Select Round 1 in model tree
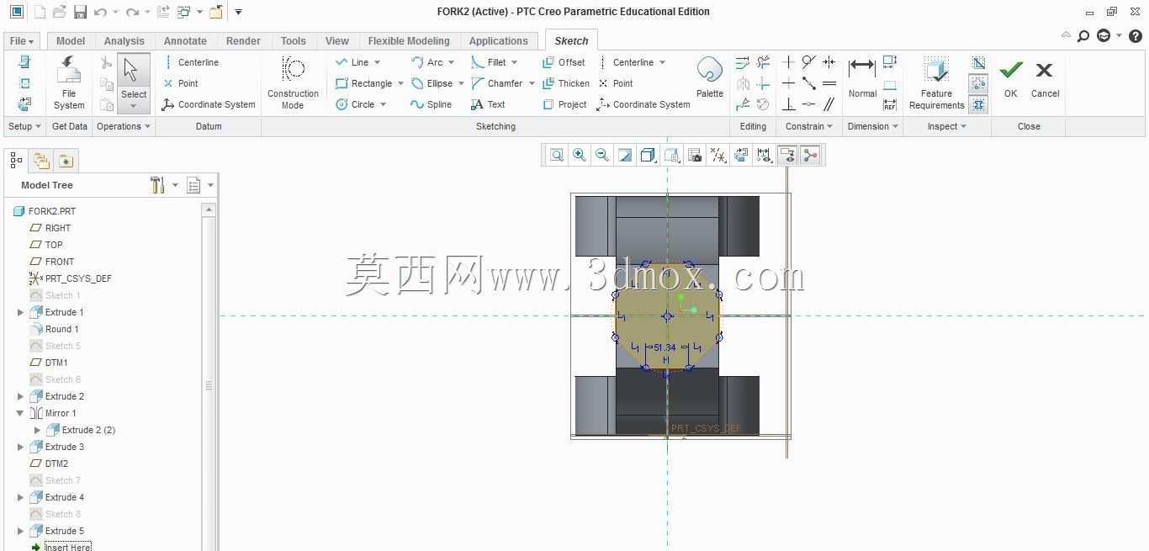 [x=61, y=329]
